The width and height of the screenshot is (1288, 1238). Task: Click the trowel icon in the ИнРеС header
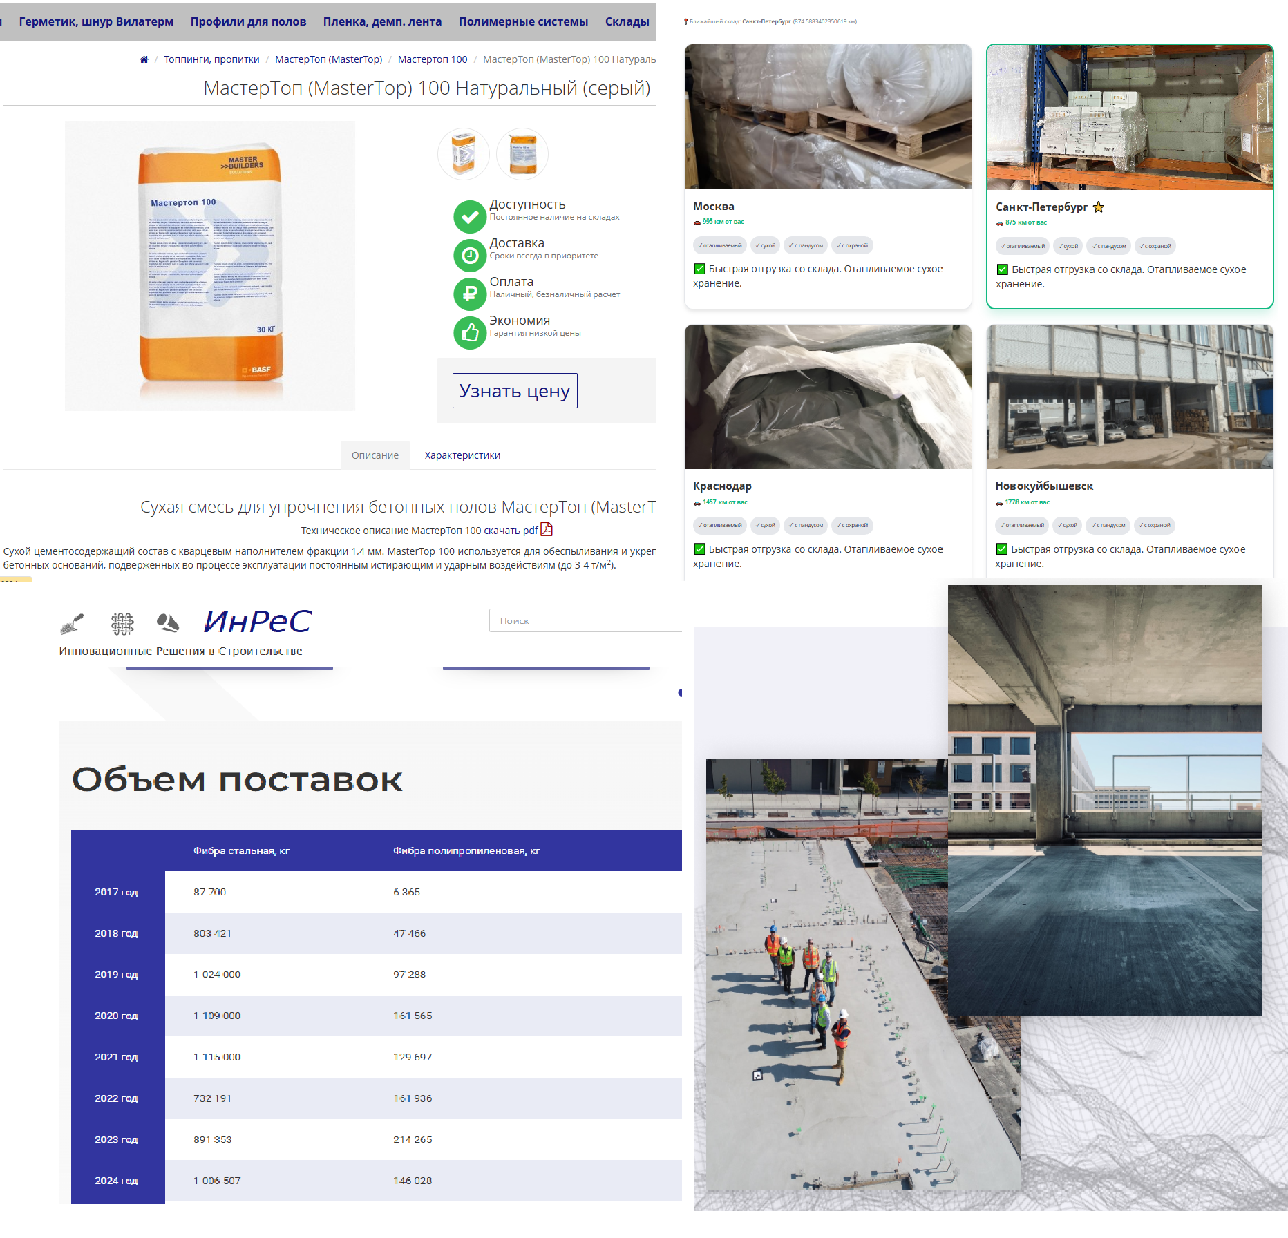(x=72, y=624)
